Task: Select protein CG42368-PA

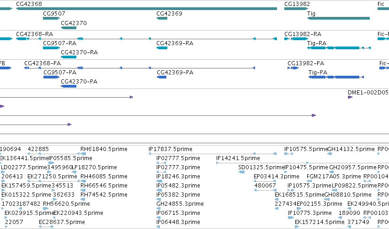Action: [x=139, y=68]
